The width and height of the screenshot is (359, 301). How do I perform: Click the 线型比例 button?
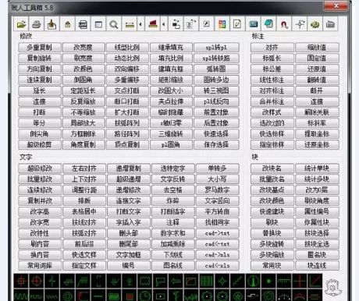tap(127, 48)
